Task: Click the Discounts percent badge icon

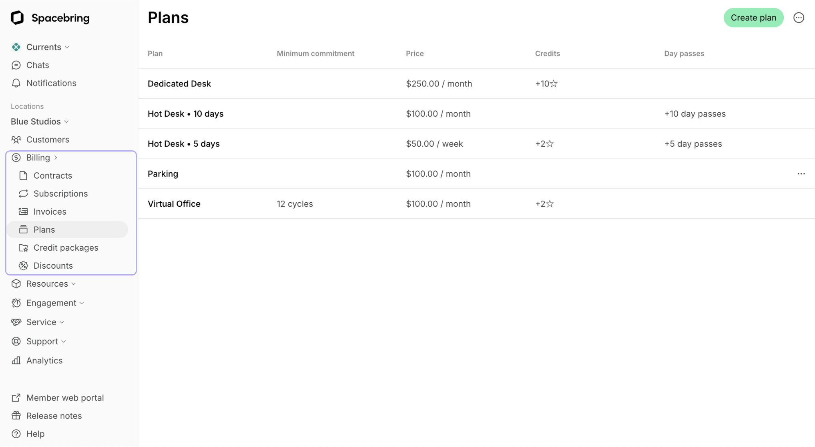Action: [23, 265]
